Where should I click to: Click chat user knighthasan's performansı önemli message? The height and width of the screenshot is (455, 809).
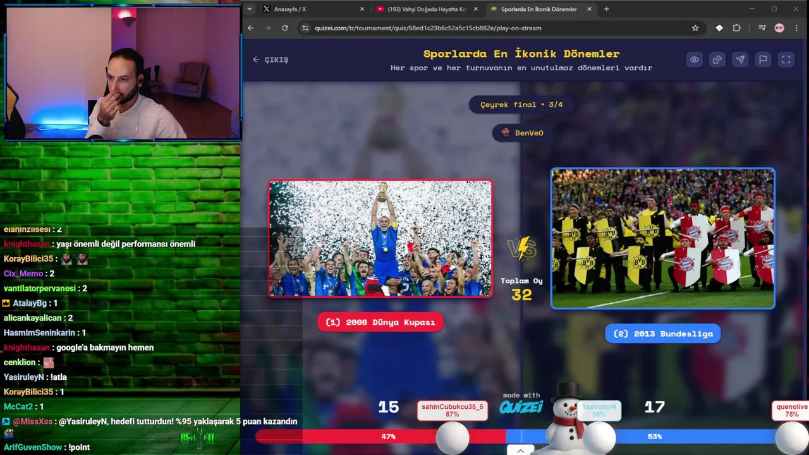99,244
